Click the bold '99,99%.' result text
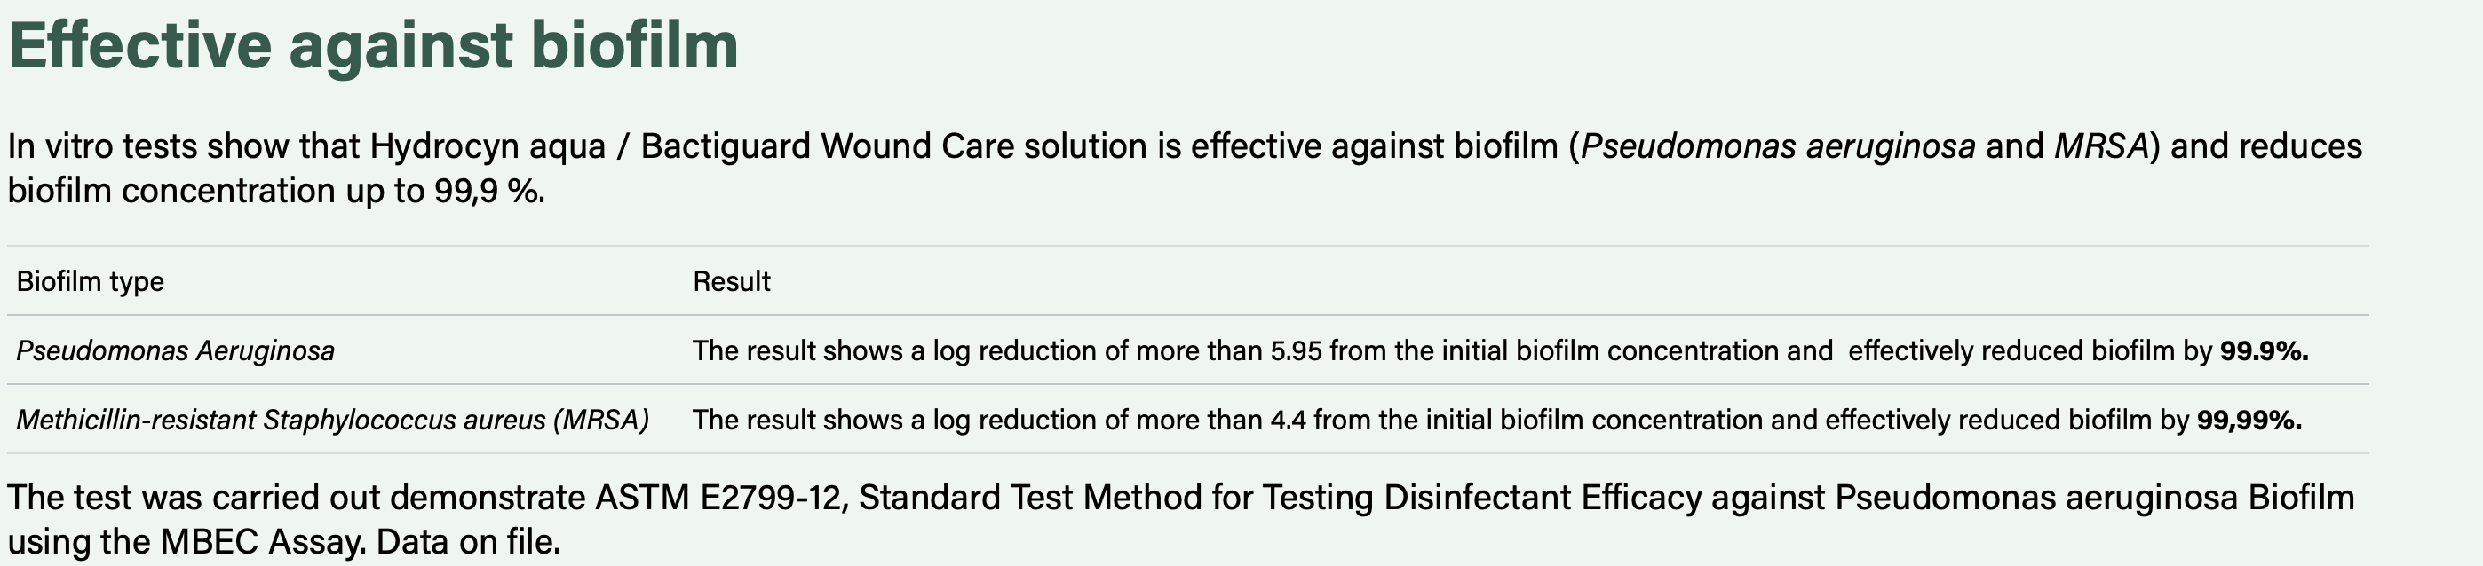The width and height of the screenshot is (2483, 566). tap(2249, 420)
